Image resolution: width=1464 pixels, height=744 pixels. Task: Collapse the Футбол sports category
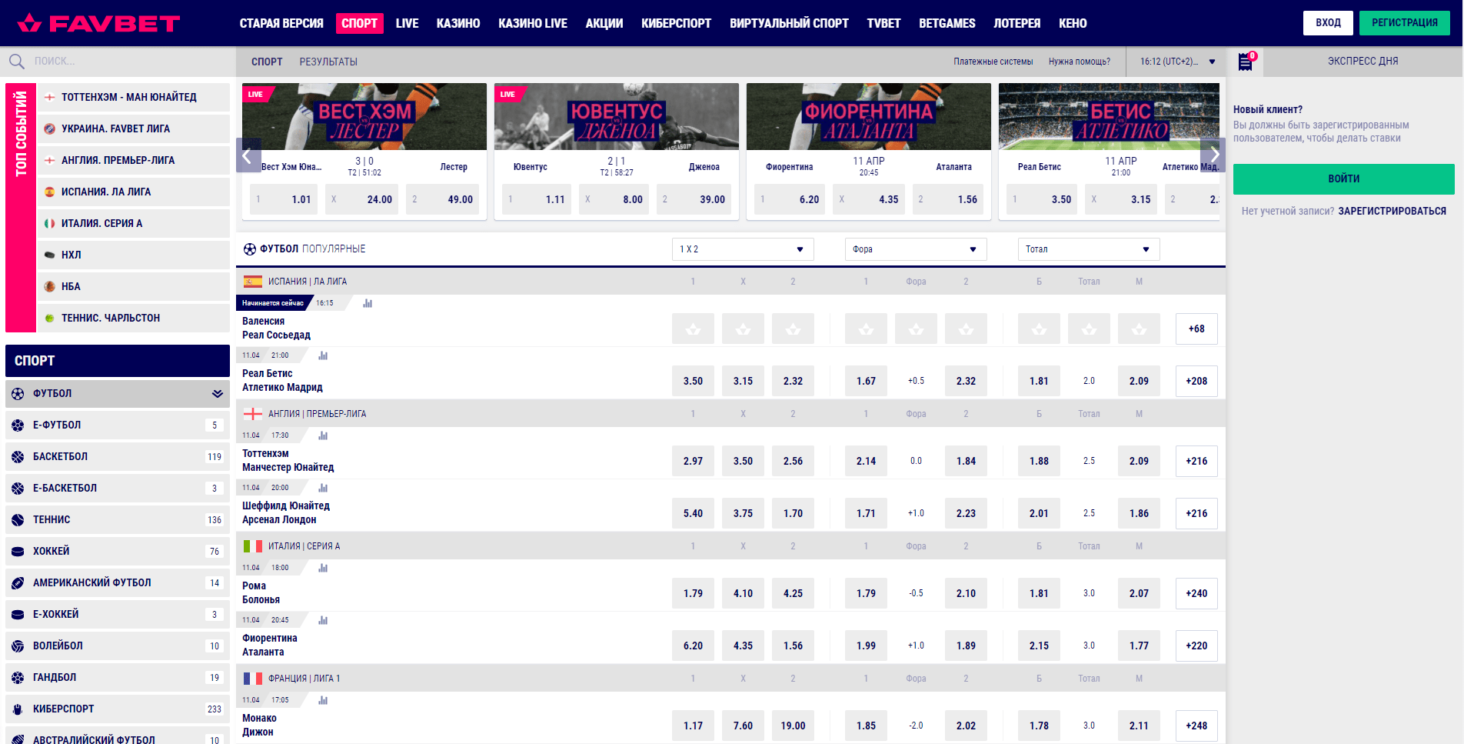pyautogui.click(x=218, y=393)
